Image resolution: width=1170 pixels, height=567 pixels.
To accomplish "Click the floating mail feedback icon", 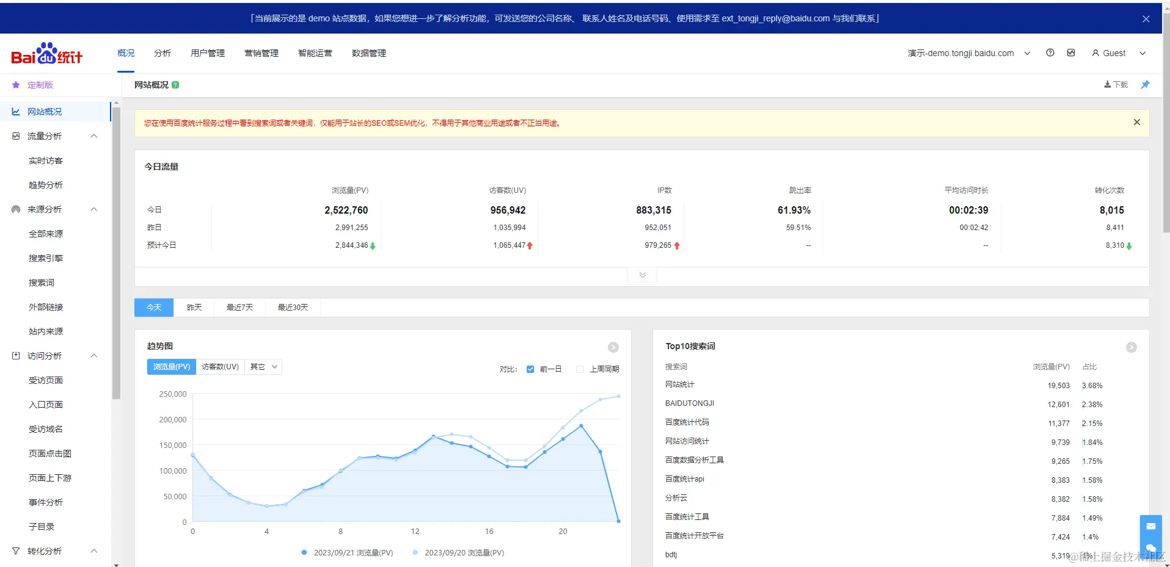I will pyautogui.click(x=1151, y=526).
